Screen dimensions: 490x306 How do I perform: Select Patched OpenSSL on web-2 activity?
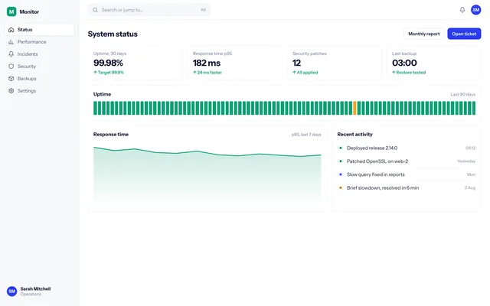pyautogui.click(x=407, y=161)
